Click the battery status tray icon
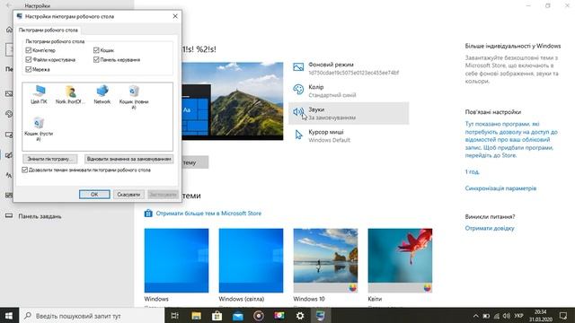 pyautogui.click(x=486, y=316)
